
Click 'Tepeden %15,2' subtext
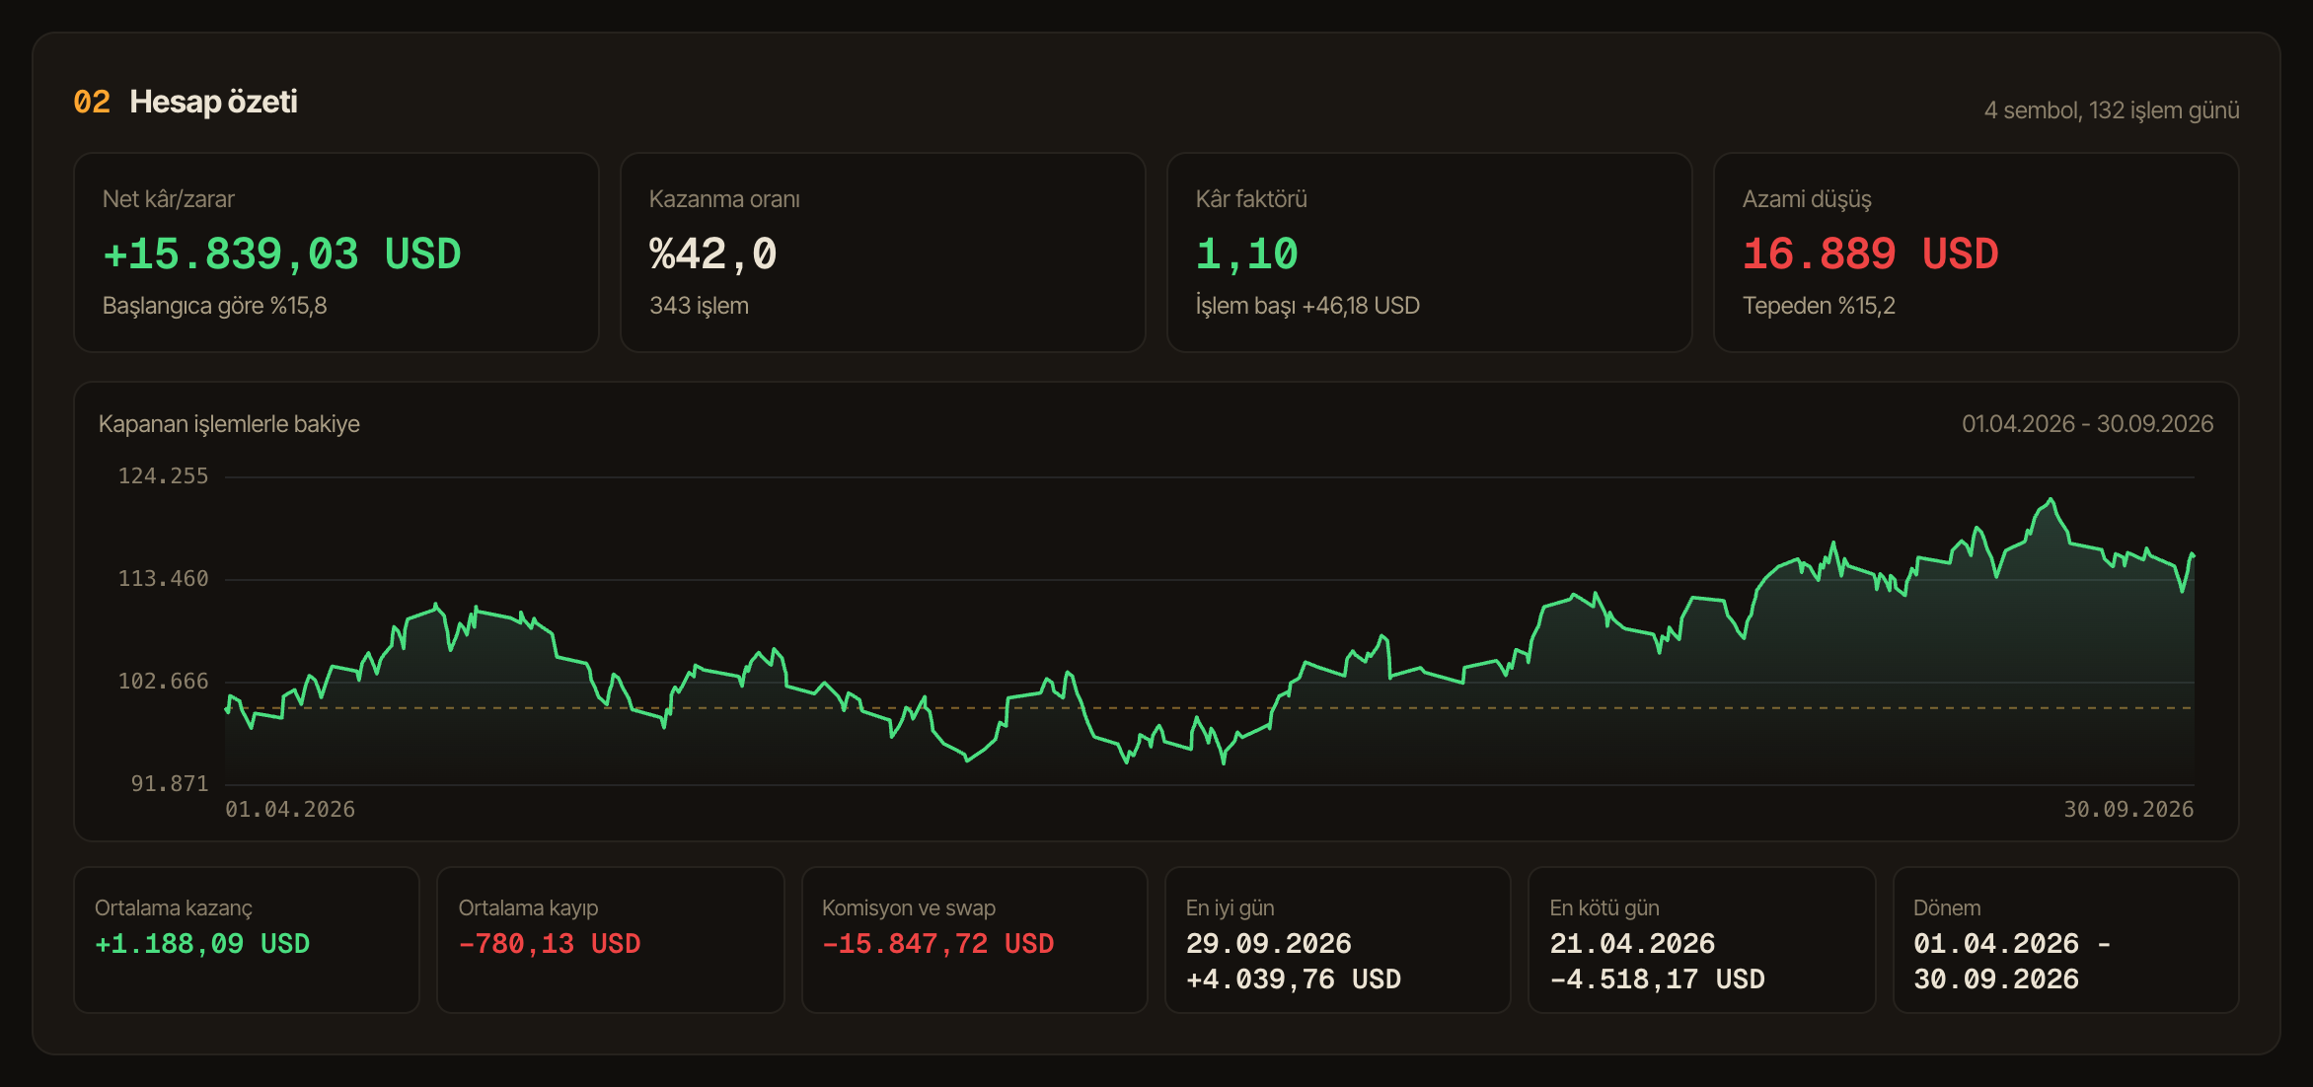[x=1819, y=306]
